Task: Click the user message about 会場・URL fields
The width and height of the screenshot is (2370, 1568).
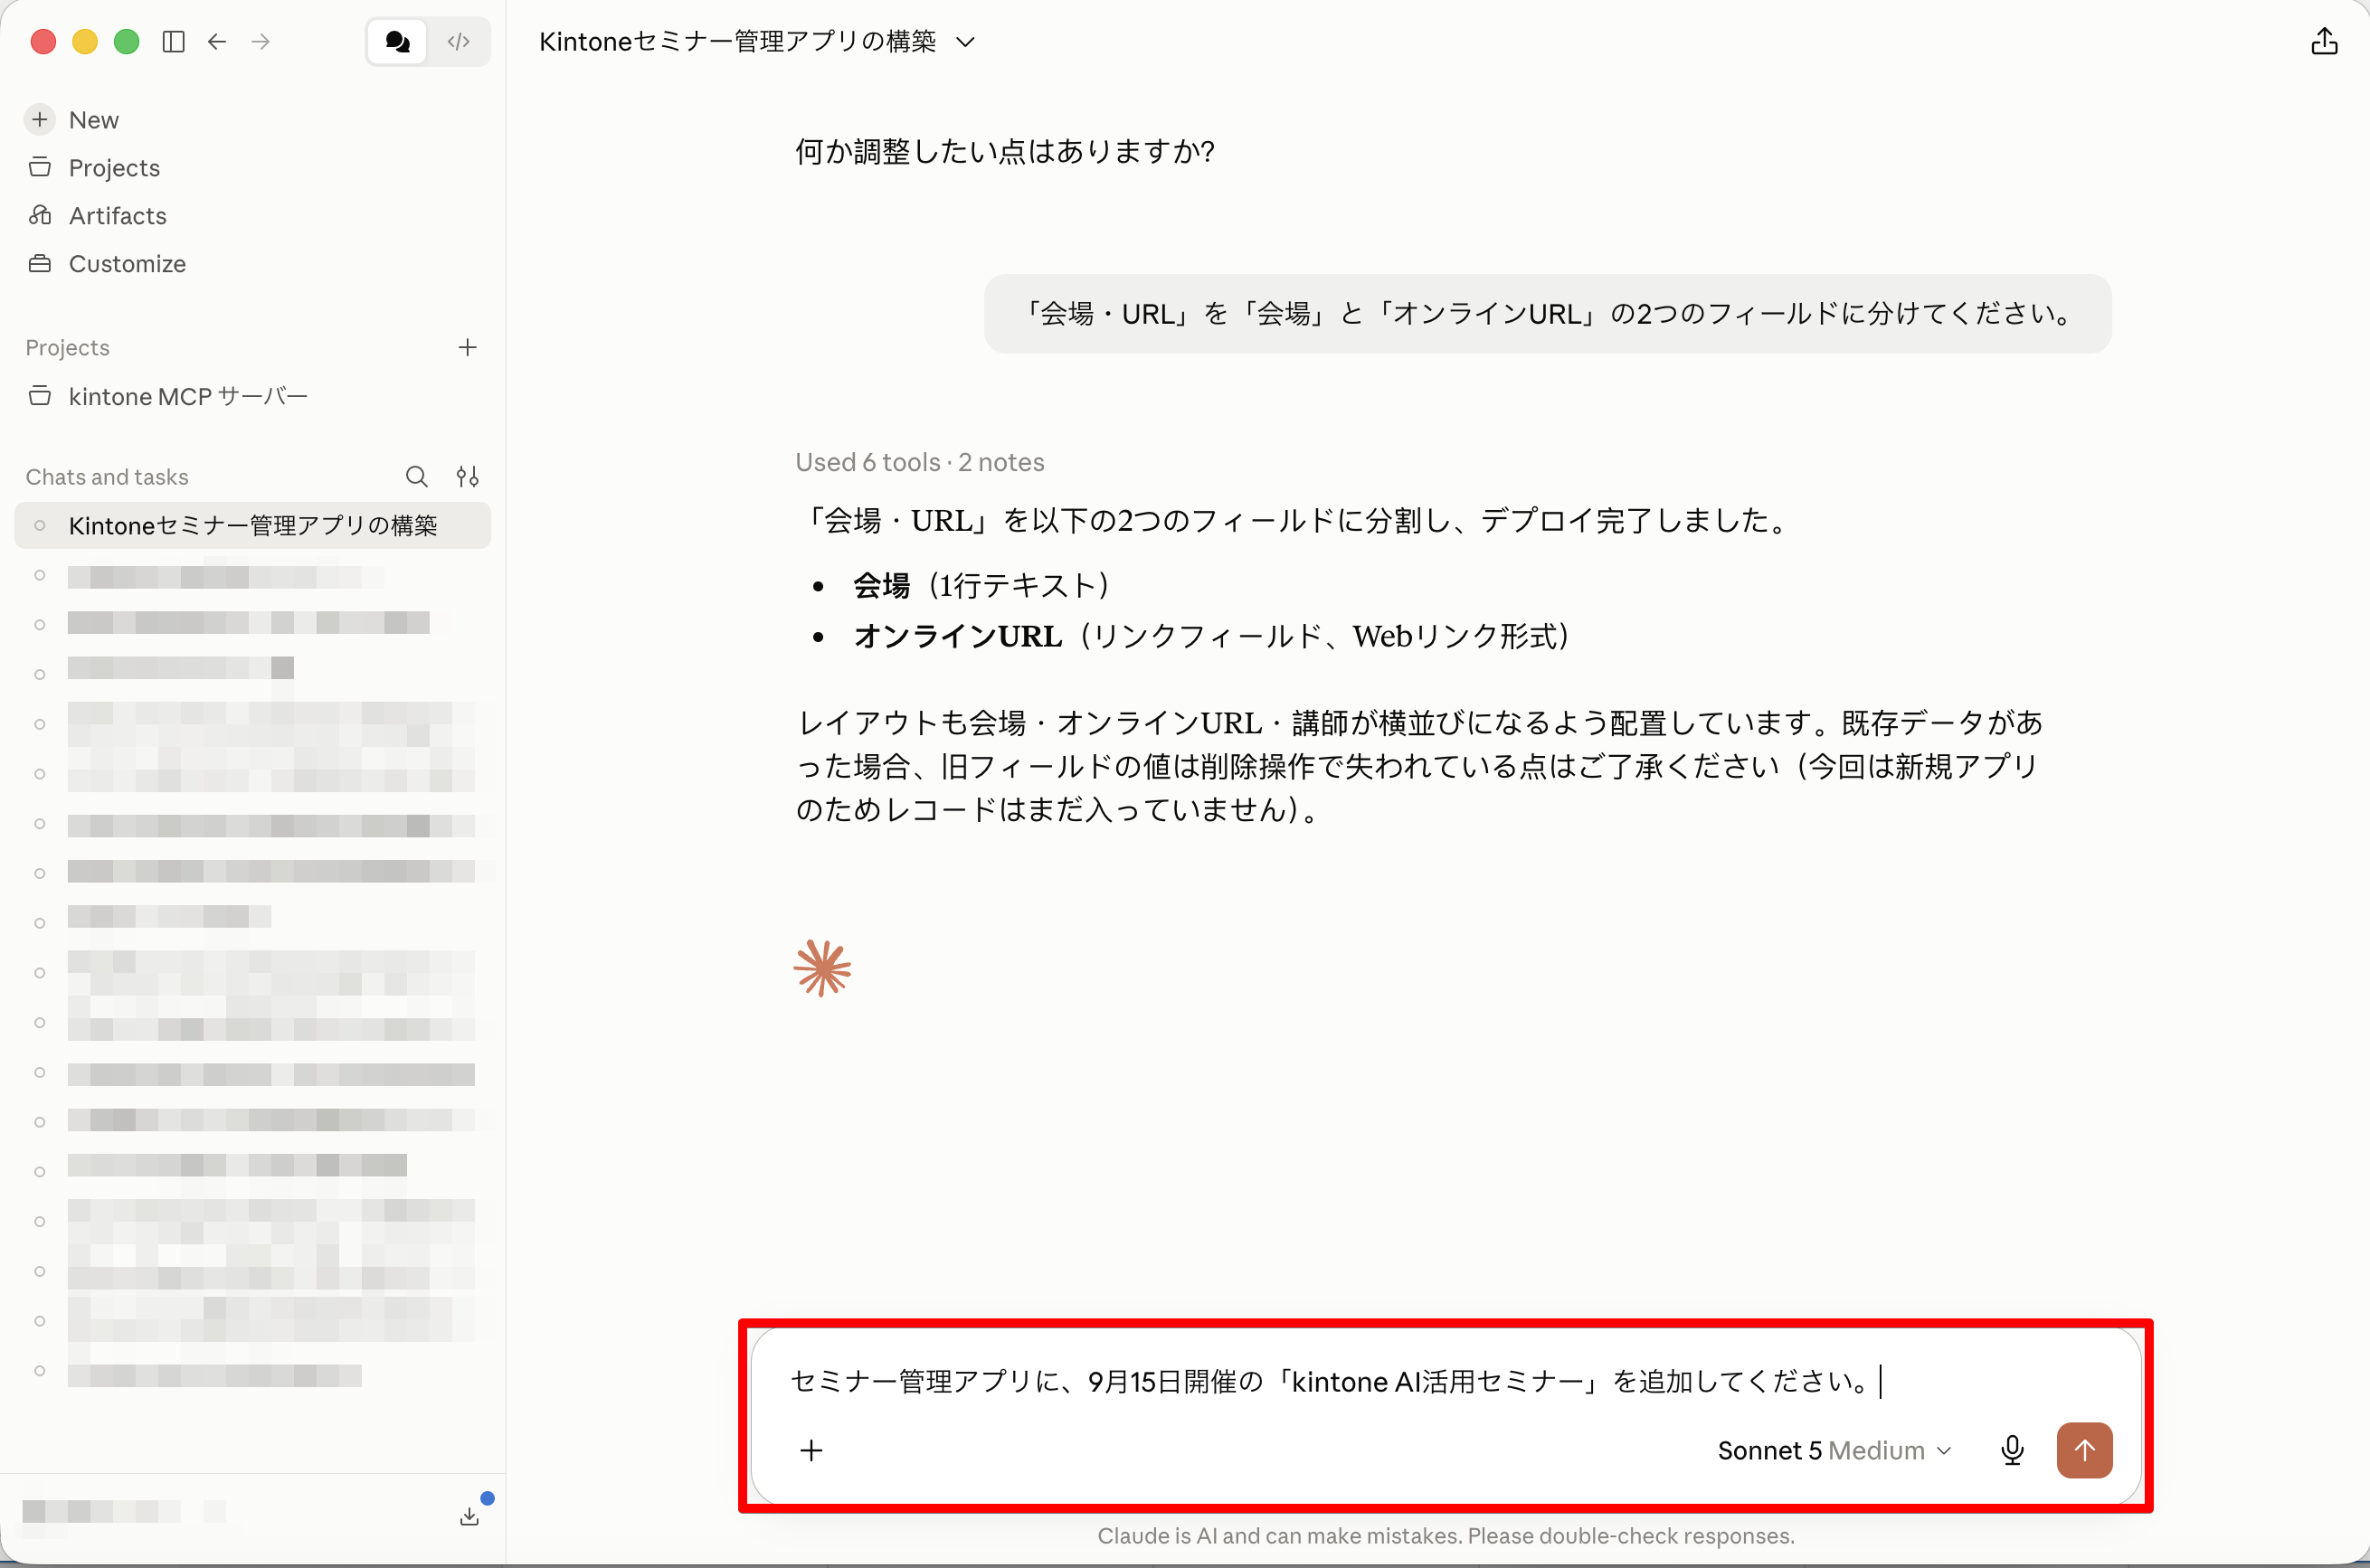Action: (x=1547, y=314)
